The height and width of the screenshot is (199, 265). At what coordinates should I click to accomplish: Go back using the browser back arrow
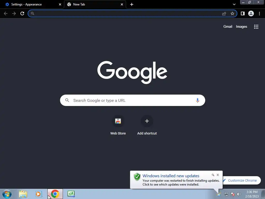point(6,13)
